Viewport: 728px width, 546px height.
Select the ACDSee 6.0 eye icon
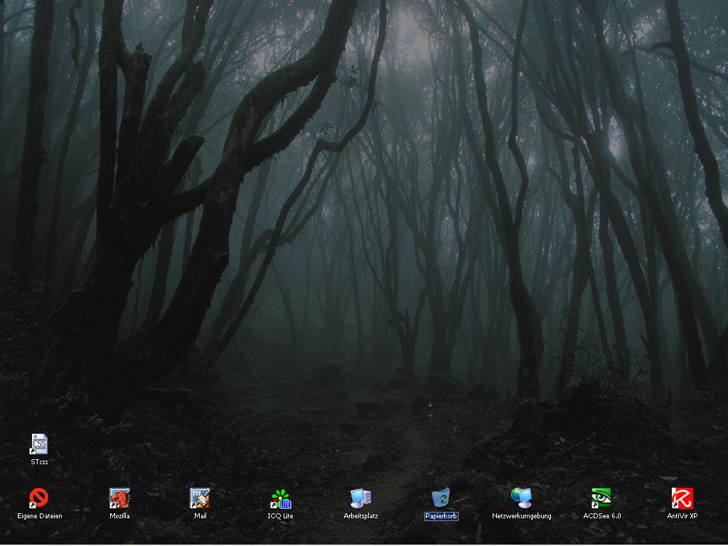coord(601,498)
